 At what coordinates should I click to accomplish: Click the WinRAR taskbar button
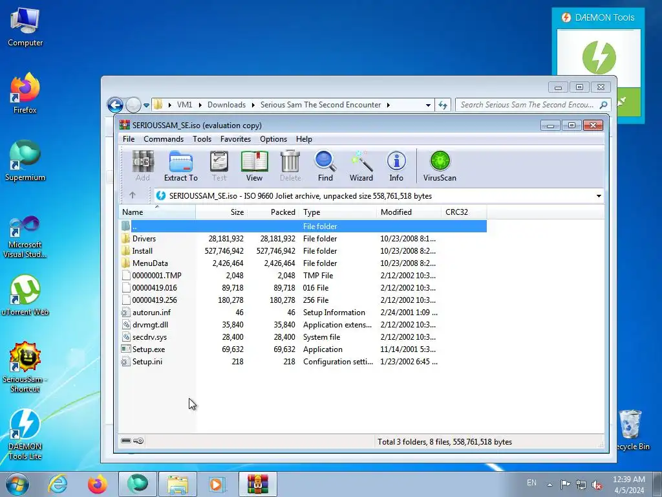coord(257,484)
